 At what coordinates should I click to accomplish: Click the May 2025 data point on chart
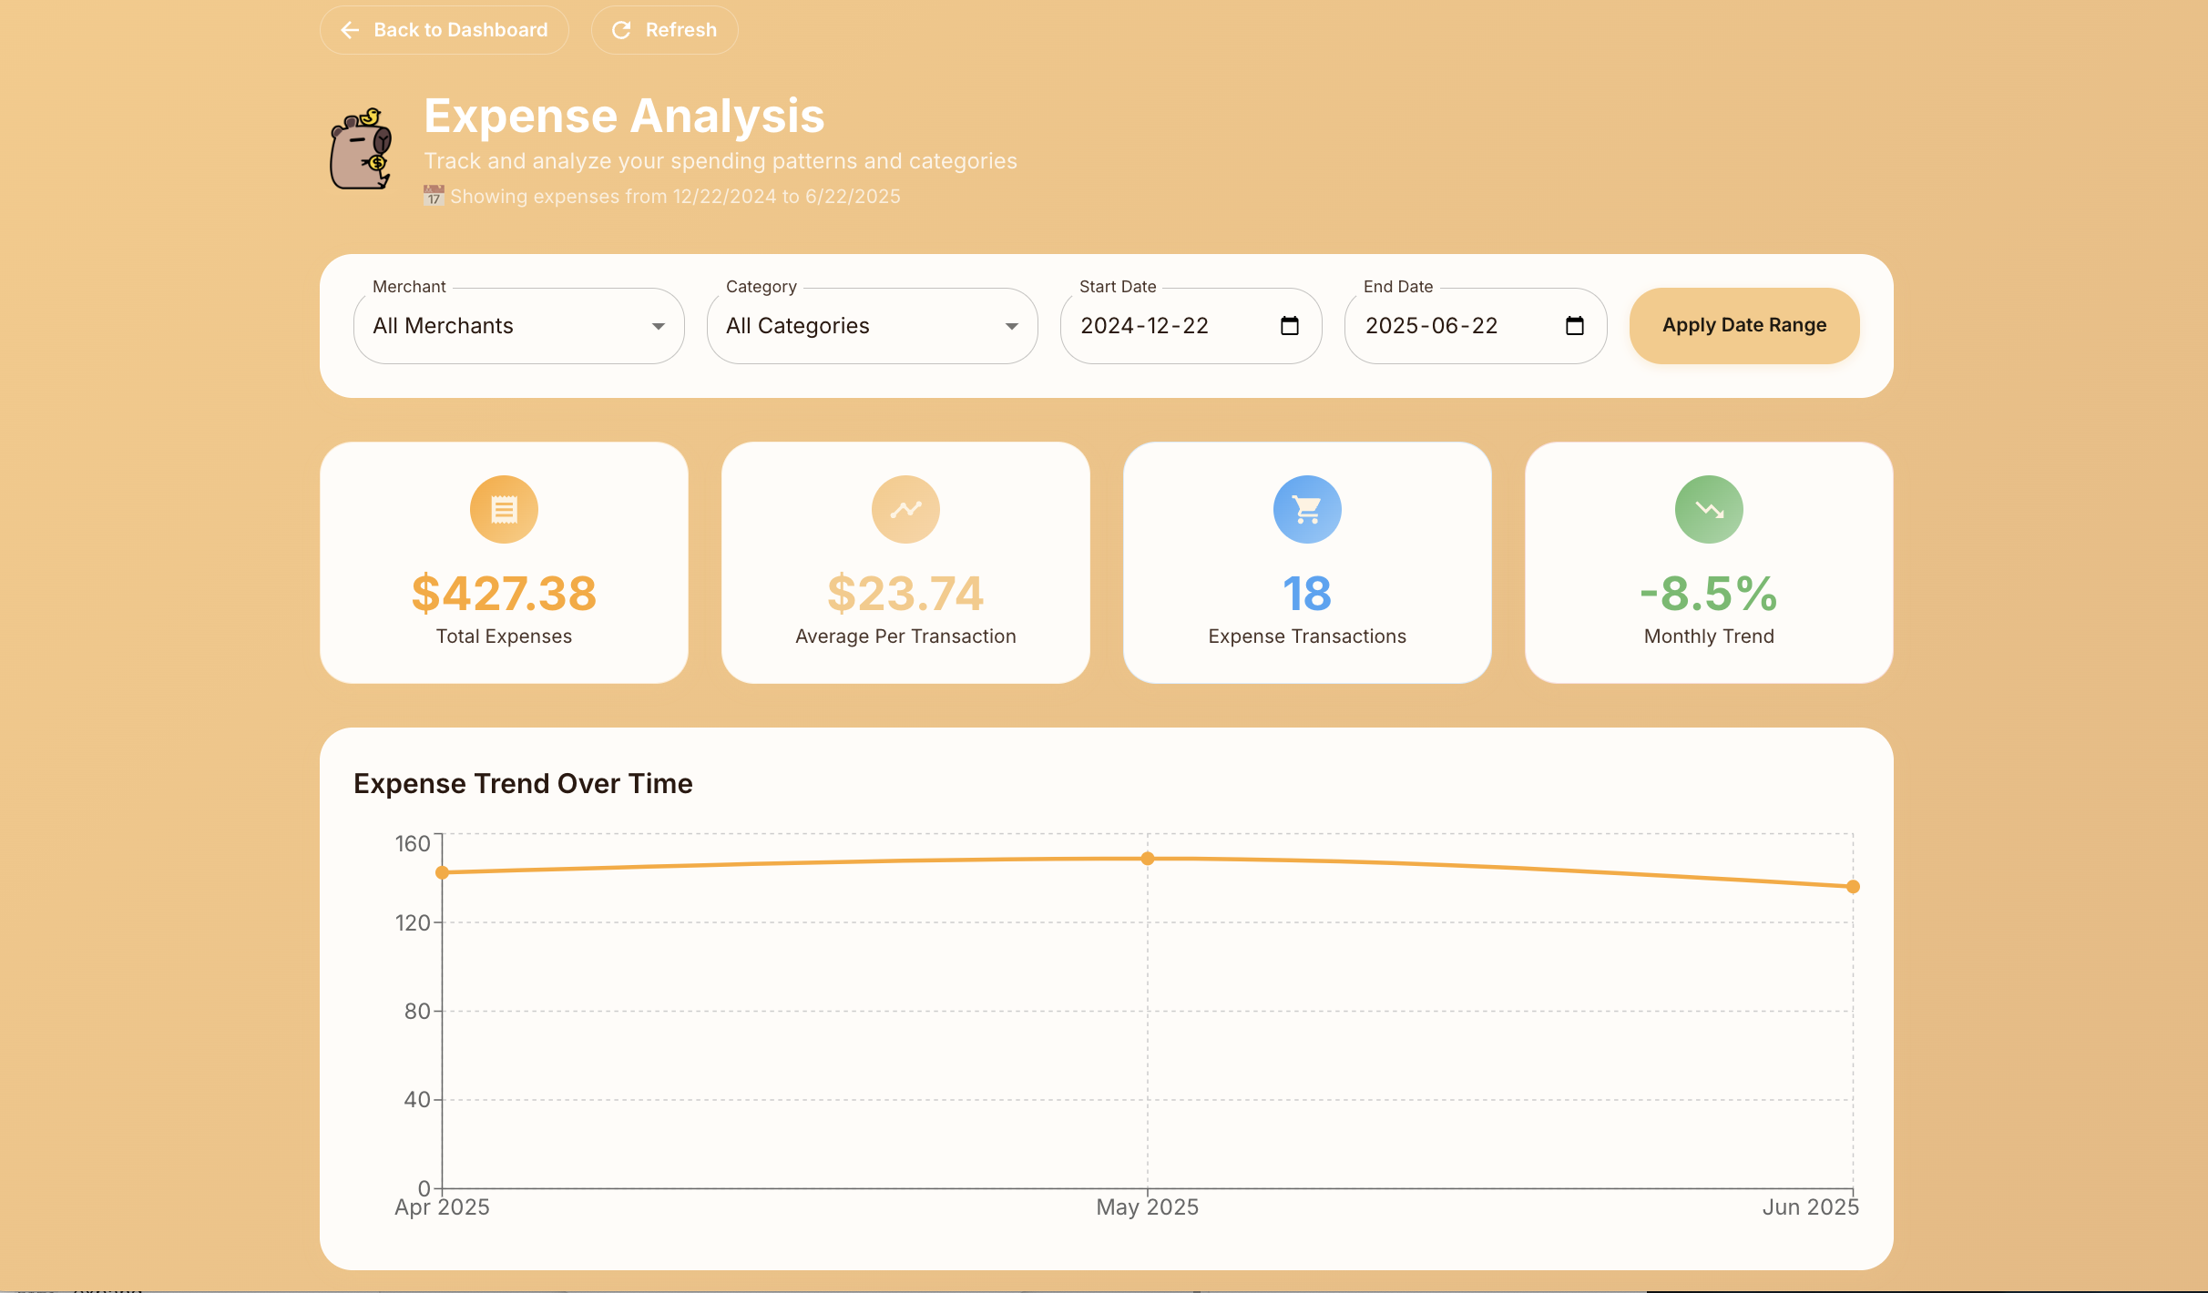[1148, 858]
